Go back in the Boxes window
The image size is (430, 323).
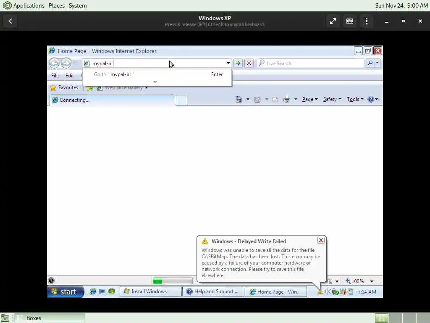point(10,21)
